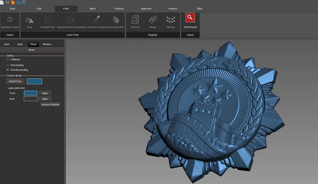The height and width of the screenshot is (184, 318).
Task: Click the Show section header bar
Action: coord(32,50)
